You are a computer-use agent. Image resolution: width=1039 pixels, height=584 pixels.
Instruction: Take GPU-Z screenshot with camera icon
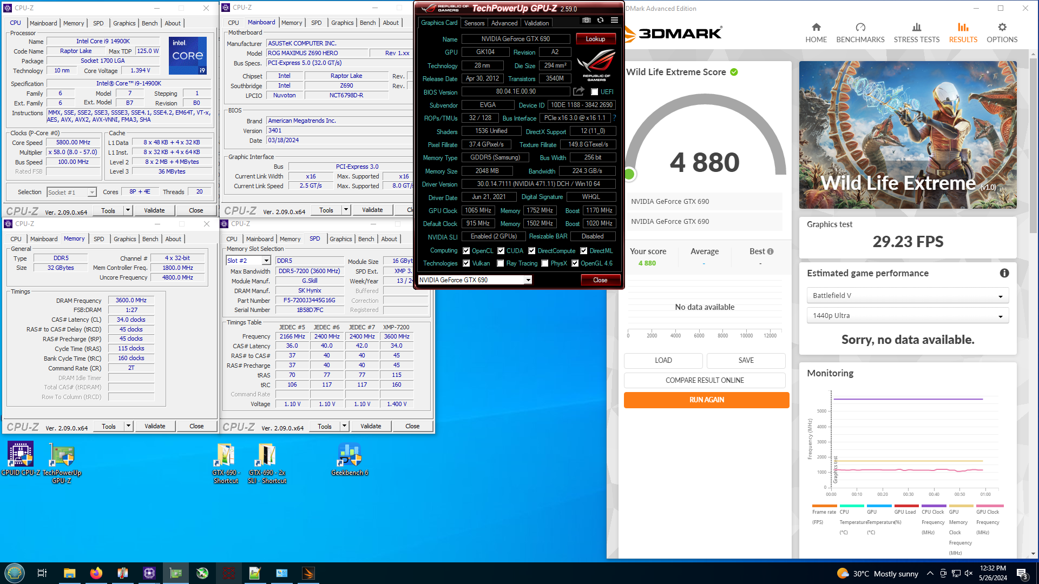pos(586,21)
